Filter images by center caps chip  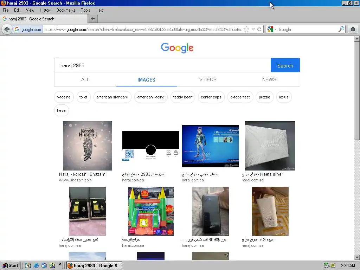(x=211, y=97)
